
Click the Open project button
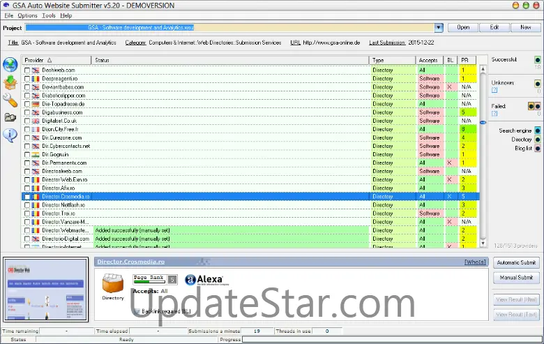[x=463, y=27]
